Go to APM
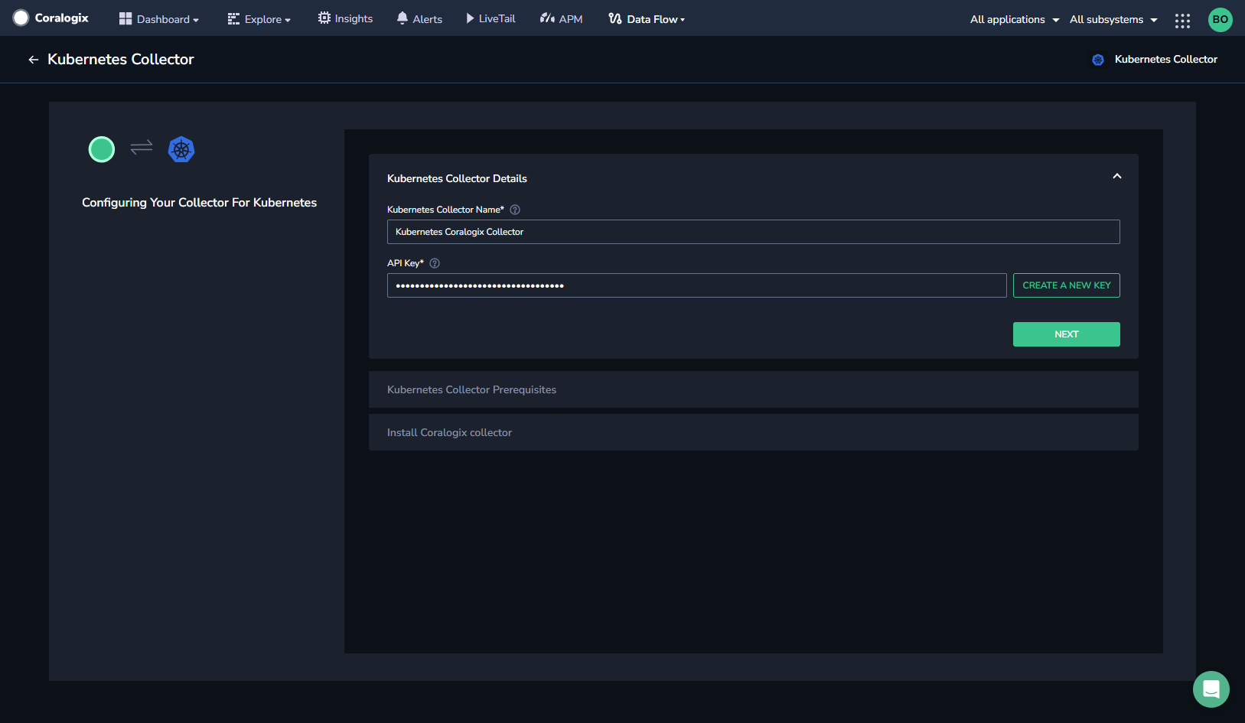The height and width of the screenshot is (723, 1245). coord(561,18)
